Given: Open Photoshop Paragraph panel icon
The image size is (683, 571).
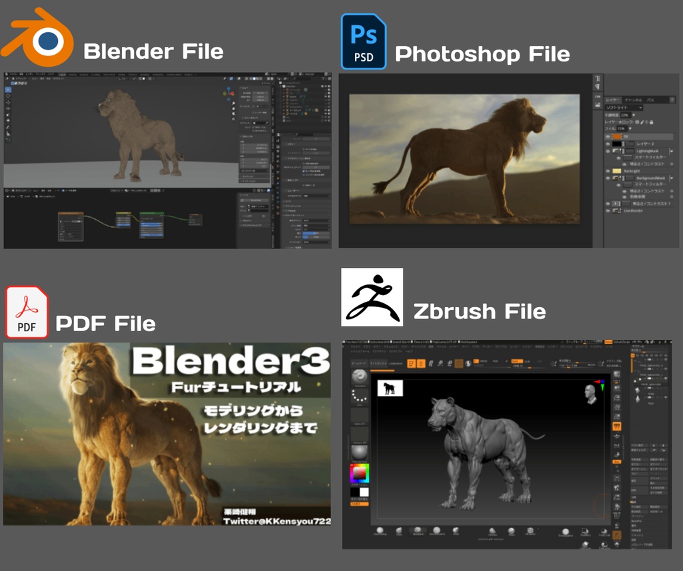Looking at the screenshot, I should pyautogui.click(x=597, y=86).
